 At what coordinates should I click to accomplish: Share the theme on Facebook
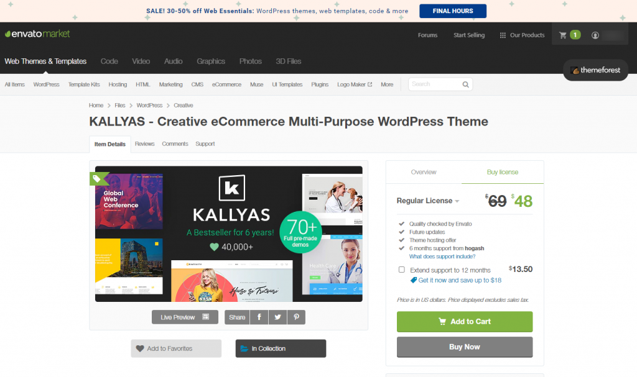(259, 317)
